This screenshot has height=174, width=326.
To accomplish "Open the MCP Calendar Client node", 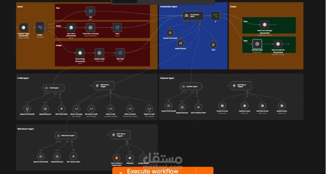I will pyautogui.click(x=198, y=107).
